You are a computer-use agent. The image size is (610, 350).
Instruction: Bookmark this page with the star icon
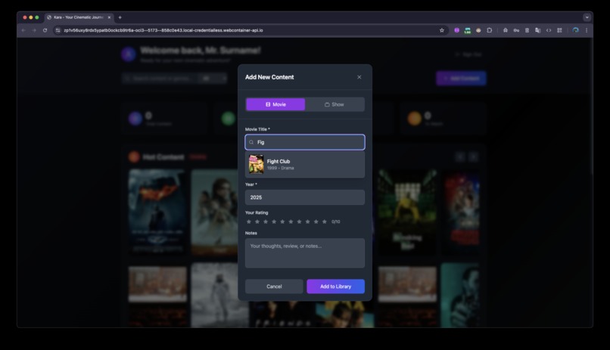(x=441, y=30)
